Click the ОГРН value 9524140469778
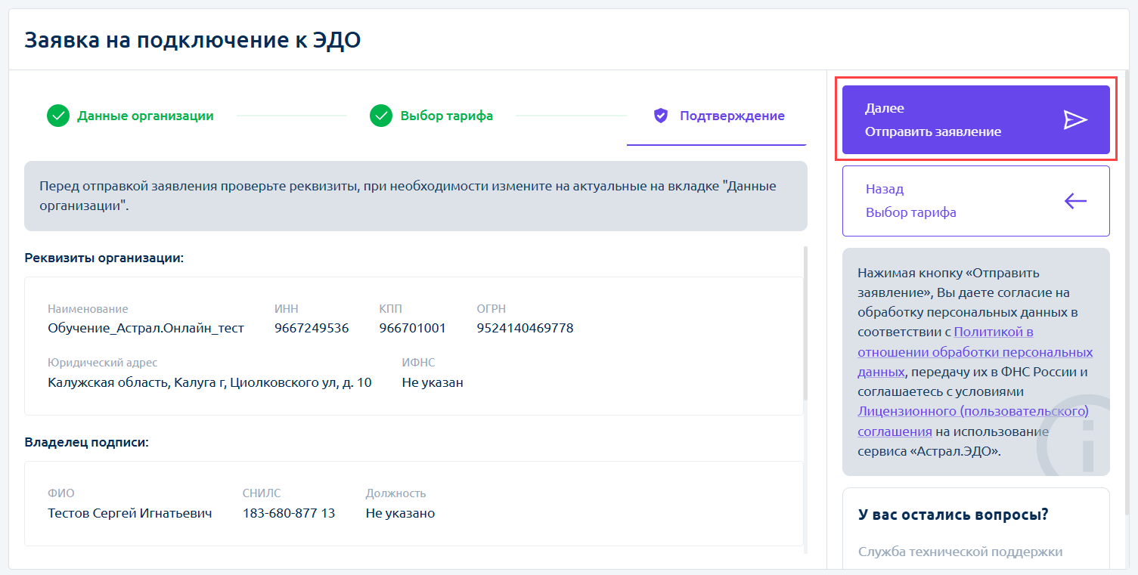This screenshot has width=1138, height=575. (525, 328)
